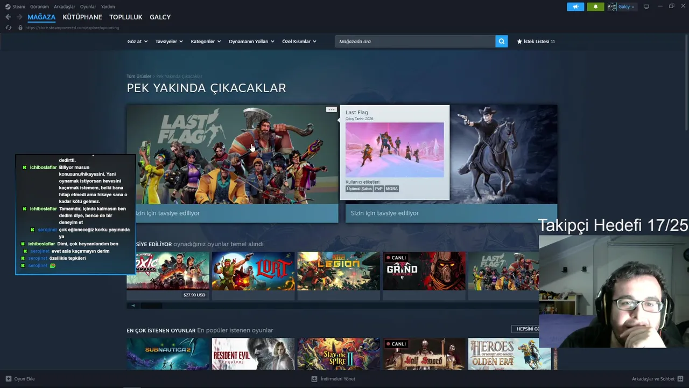Open Heroes of Might and Magic Olden Era
The height and width of the screenshot is (388, 689).
(x=509, y=354)
